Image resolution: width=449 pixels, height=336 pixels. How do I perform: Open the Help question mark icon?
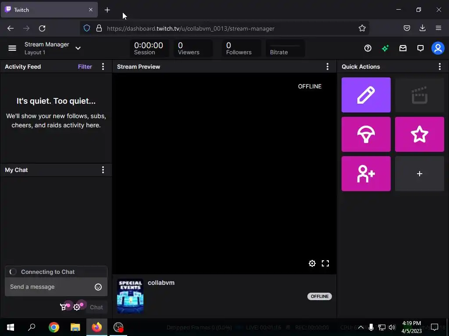[x=368, y=48]
